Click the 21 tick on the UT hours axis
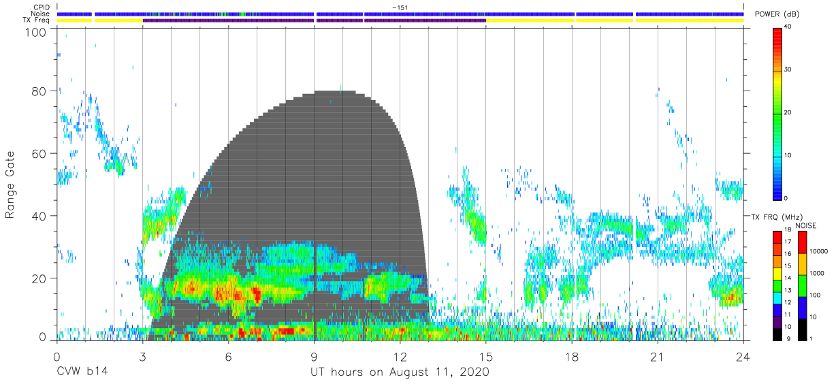The width and height of the screenshot is (836, 386). (657, 356)
